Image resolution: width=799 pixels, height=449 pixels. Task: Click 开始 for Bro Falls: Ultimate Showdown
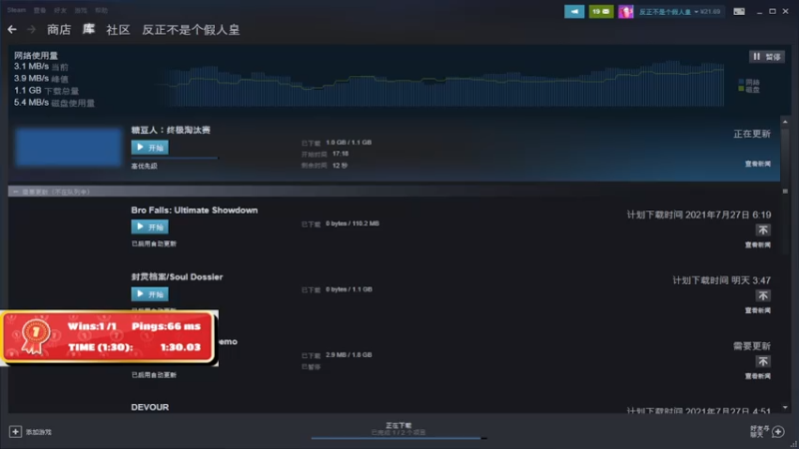(150, 227)
